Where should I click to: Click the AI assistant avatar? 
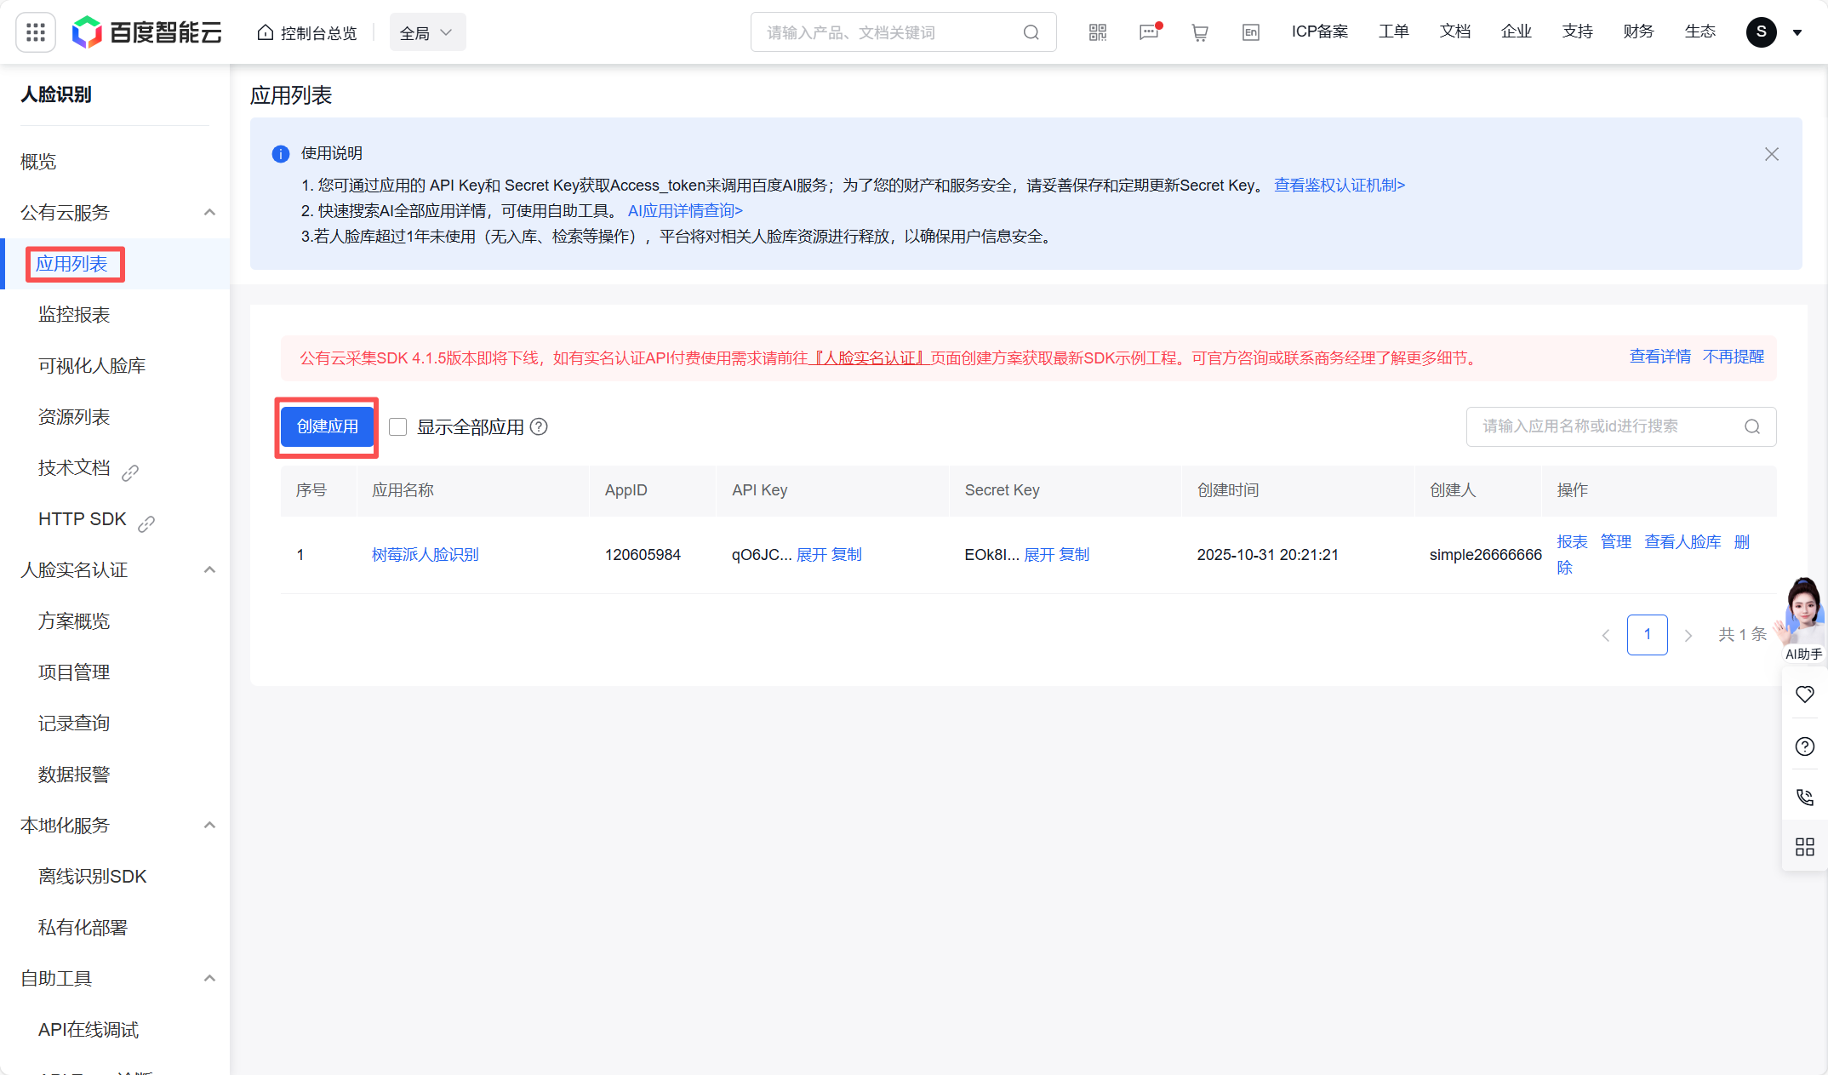click(1802, 609)
